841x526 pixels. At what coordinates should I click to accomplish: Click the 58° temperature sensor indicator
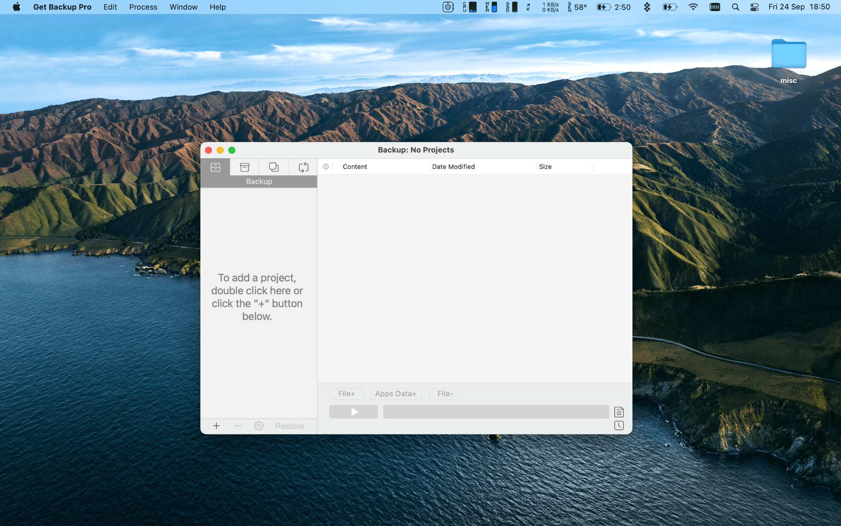pyautogui.click(x=577, y=7)
